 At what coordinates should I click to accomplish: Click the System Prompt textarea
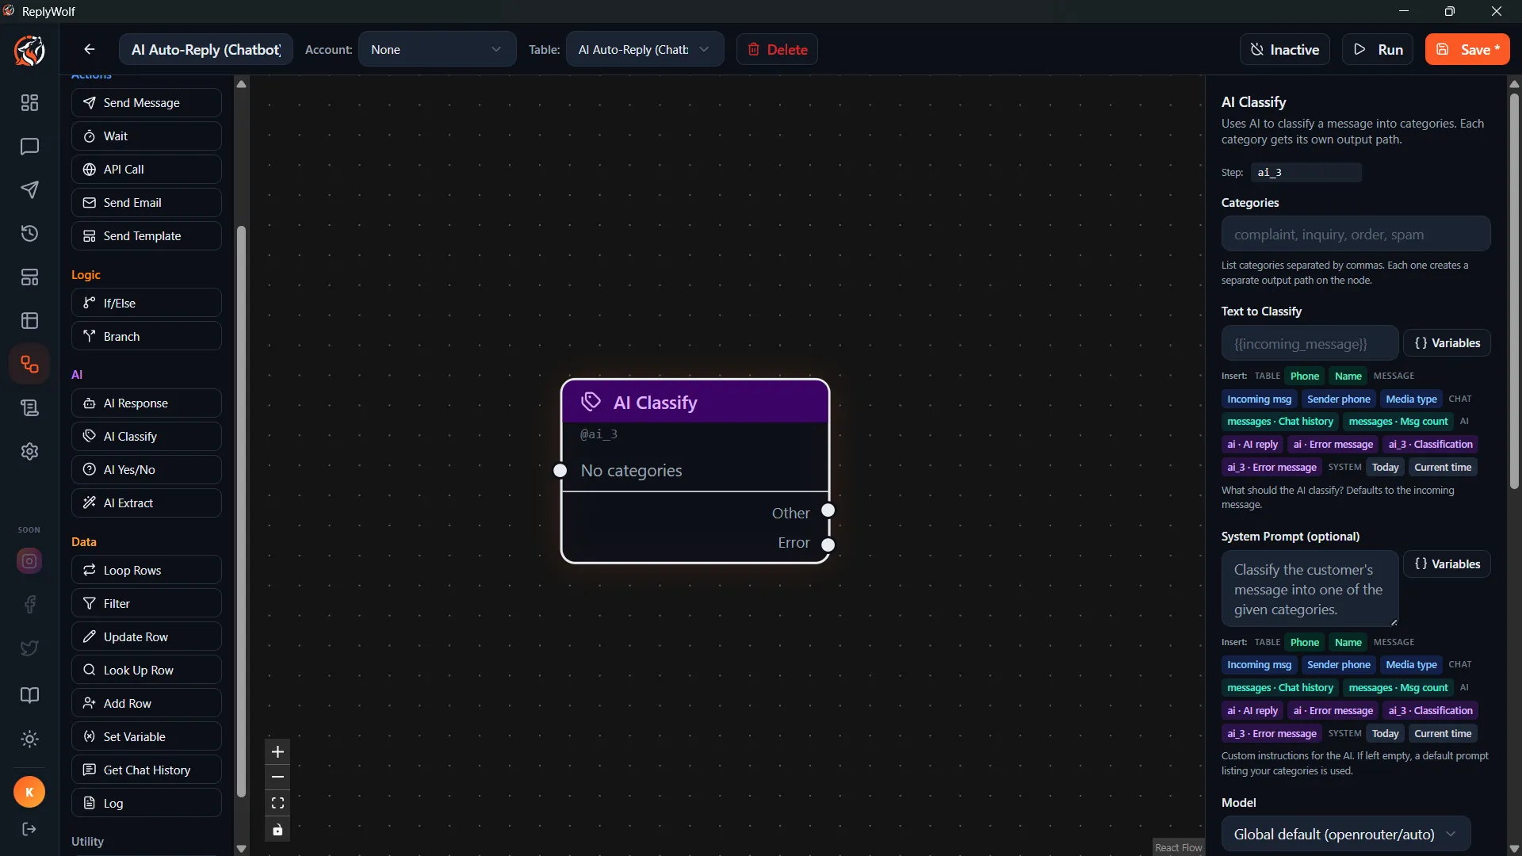pos(1310,589)
